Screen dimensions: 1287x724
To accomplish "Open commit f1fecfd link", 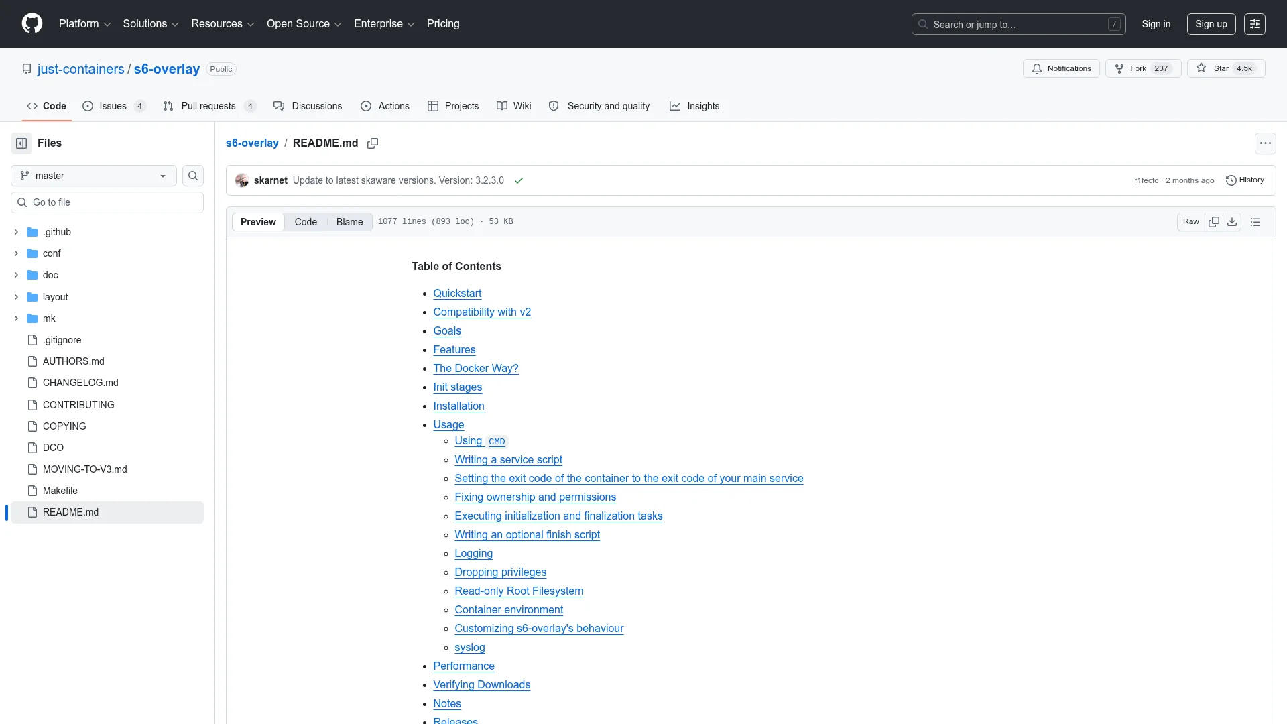I will [1146, 181].
